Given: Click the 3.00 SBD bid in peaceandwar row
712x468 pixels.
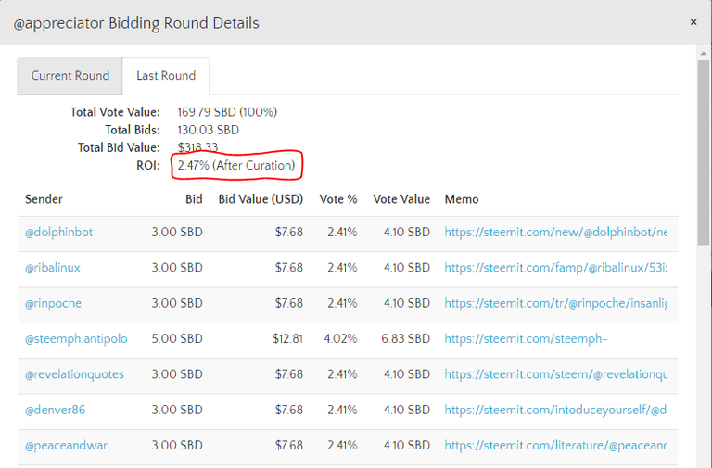Looking at the screenshot, I should pyautogui.click(x=177, y=446).
